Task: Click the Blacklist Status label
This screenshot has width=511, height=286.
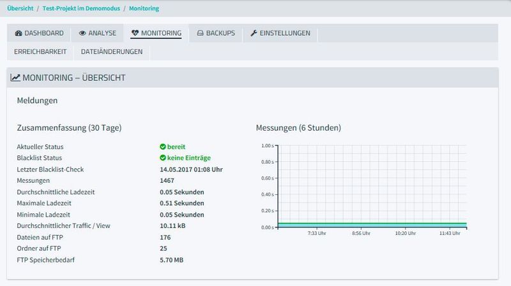Action: (40, 157)
